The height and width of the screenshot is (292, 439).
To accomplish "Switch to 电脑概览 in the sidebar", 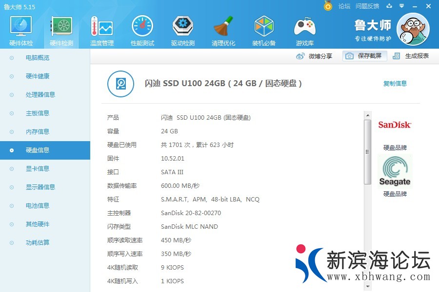I will click(38, 58).
